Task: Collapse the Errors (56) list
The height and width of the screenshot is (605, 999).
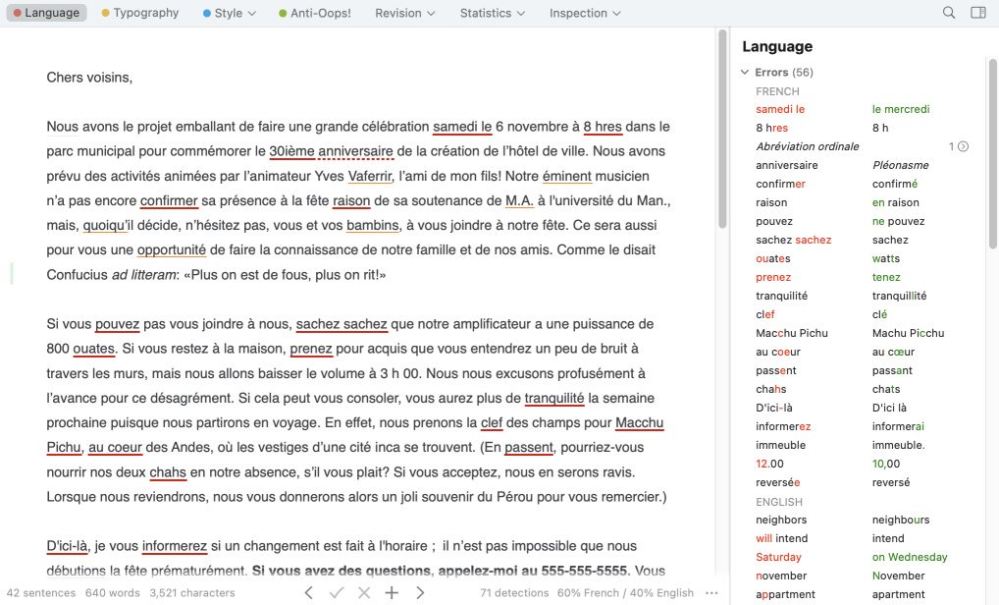Action: (x=745, y=73)
